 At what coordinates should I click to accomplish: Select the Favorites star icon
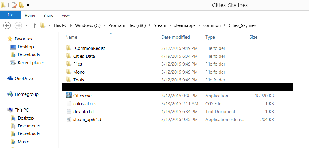click(10, 39)
